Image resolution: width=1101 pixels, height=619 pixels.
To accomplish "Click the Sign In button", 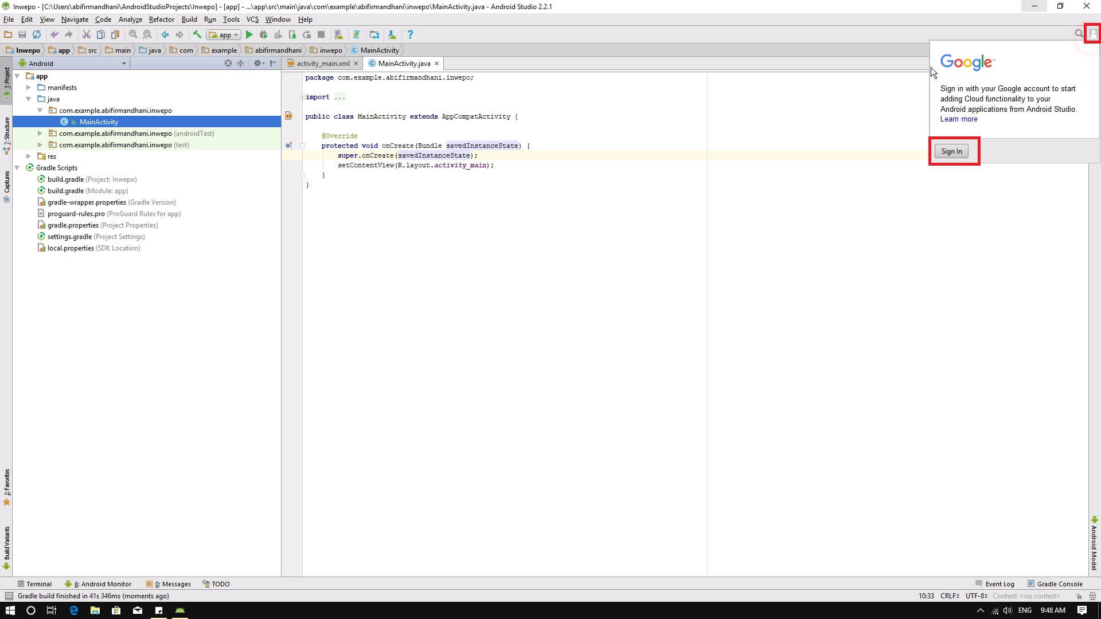I will [x=951, y=151].
